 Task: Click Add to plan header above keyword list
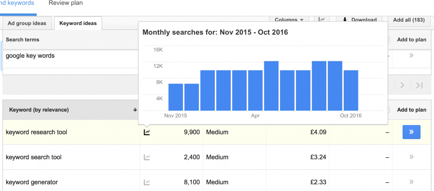411,110
